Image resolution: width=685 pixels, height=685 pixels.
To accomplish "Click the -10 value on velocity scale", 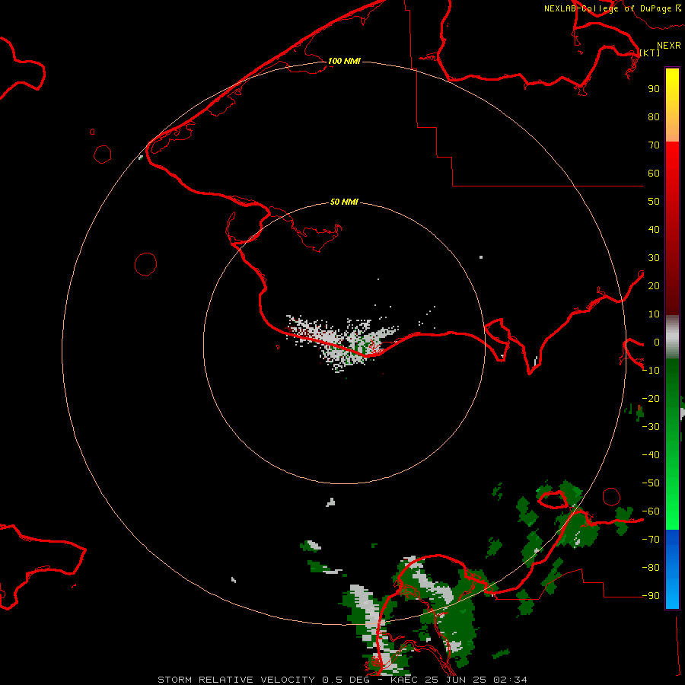I will point(651,371).
